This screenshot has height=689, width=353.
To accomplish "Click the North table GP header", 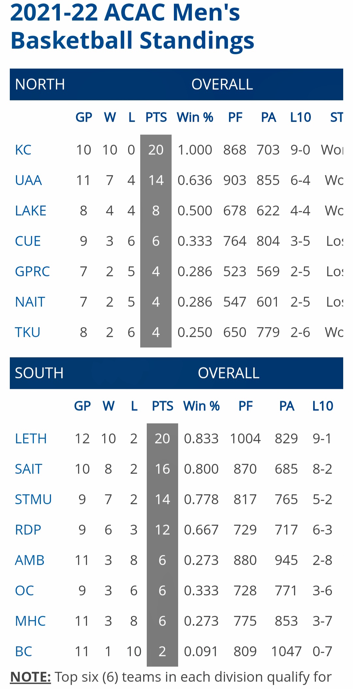I will 84,117.
